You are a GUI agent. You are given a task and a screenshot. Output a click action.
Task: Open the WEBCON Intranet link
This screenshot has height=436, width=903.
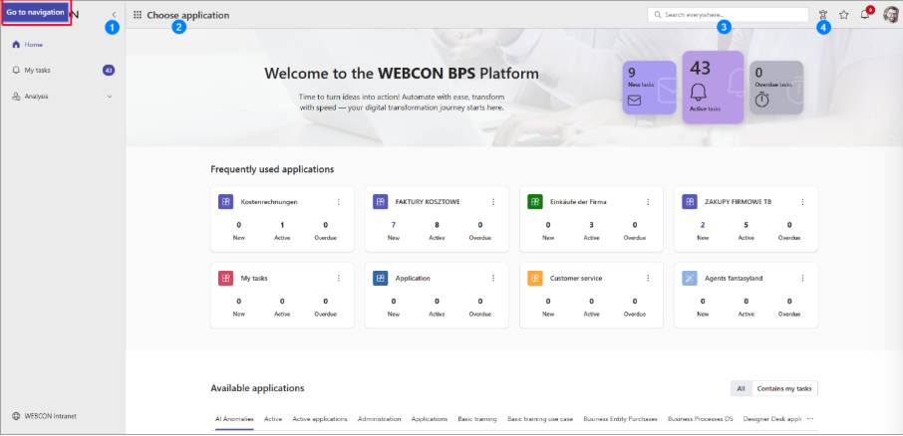pyautogui.click(x=50, y=416)
